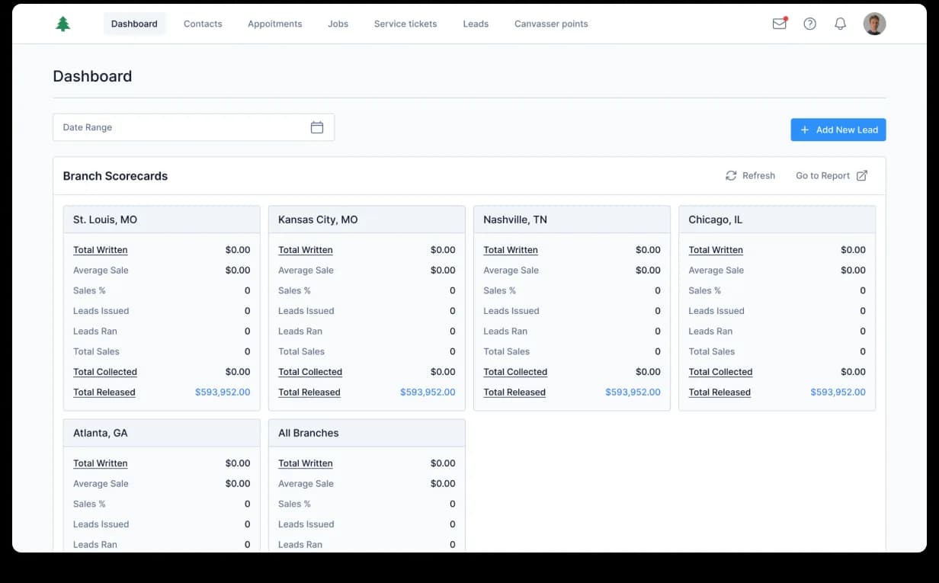The image size is (939, 583).
Task: Click the Dashboard page title
Action: [x=92, y=76]
